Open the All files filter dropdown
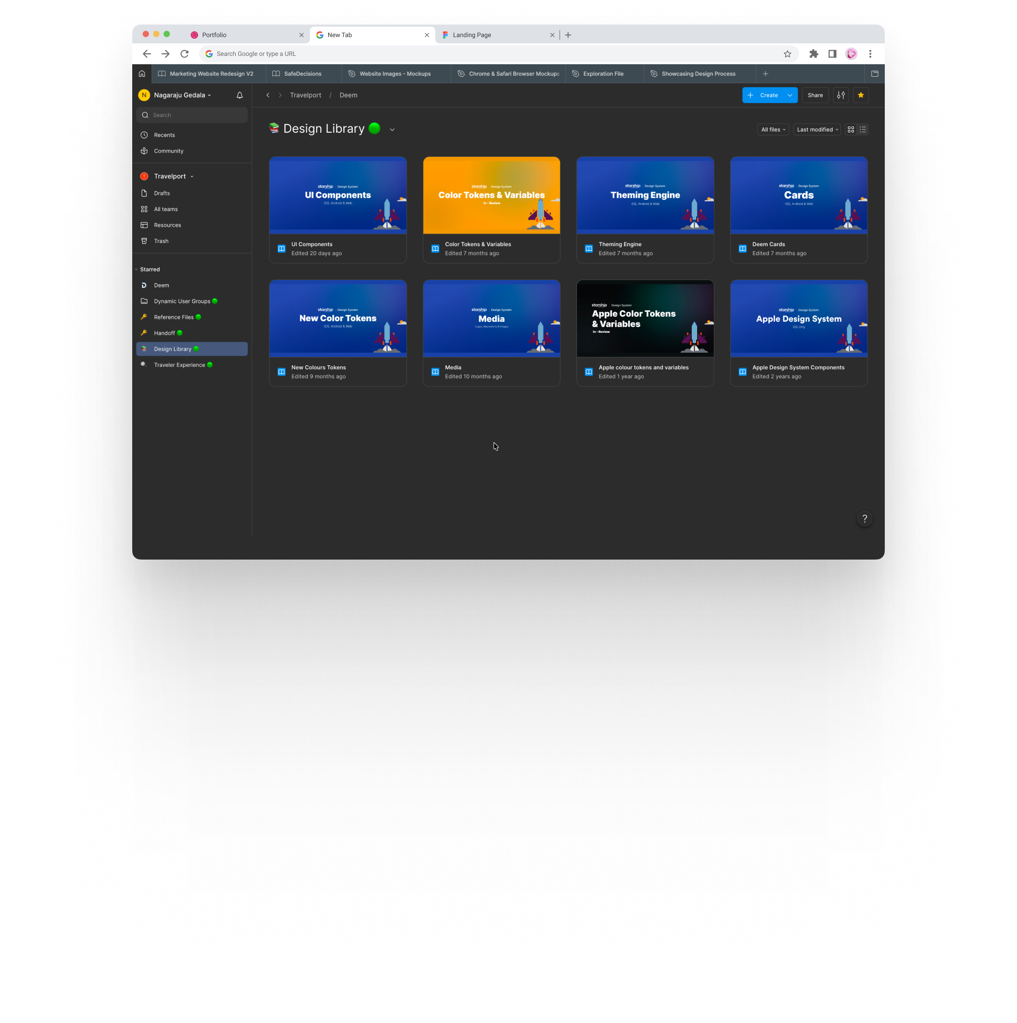The image size is (1017, 1023). pyautogui.click(x=773, y=130)
